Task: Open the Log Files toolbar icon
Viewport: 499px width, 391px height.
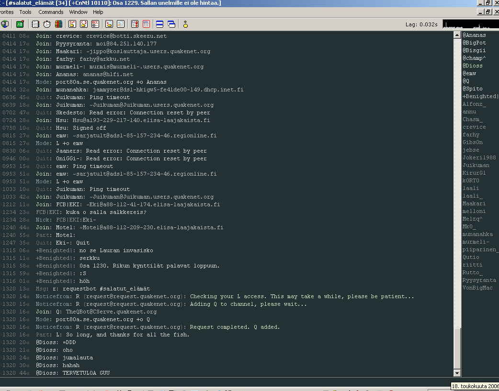Action: point(121,24)
